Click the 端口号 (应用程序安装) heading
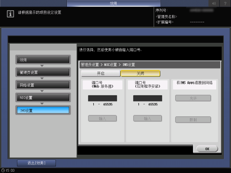Screen dimensions: 231x173 pyautogui.click(x=147, y=85)
